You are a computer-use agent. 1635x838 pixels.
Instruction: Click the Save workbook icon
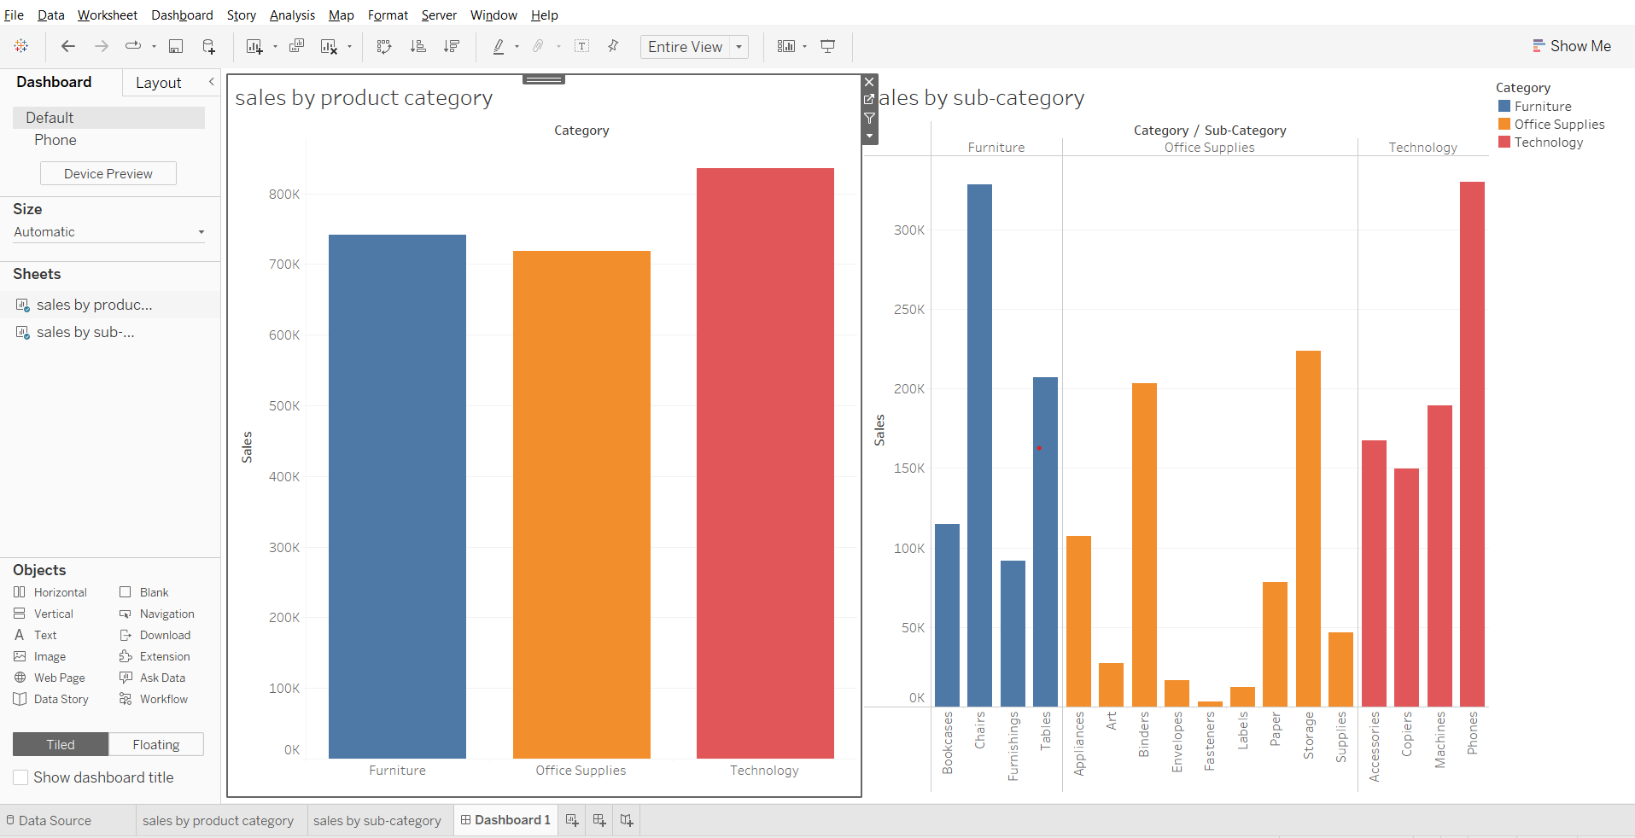[x=176, y=47]
